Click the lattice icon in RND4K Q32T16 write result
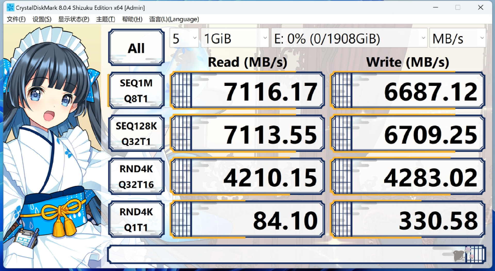The height and width of the screenshot is (271, 495). (342, 177)
